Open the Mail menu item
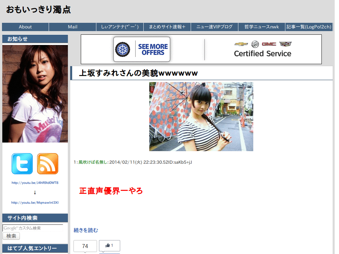 (73, 27)
